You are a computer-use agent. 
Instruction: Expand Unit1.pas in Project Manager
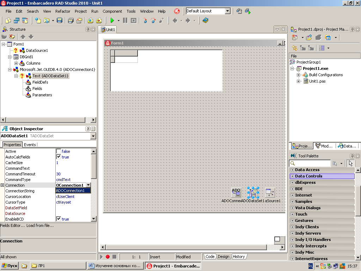pos(298,81)
